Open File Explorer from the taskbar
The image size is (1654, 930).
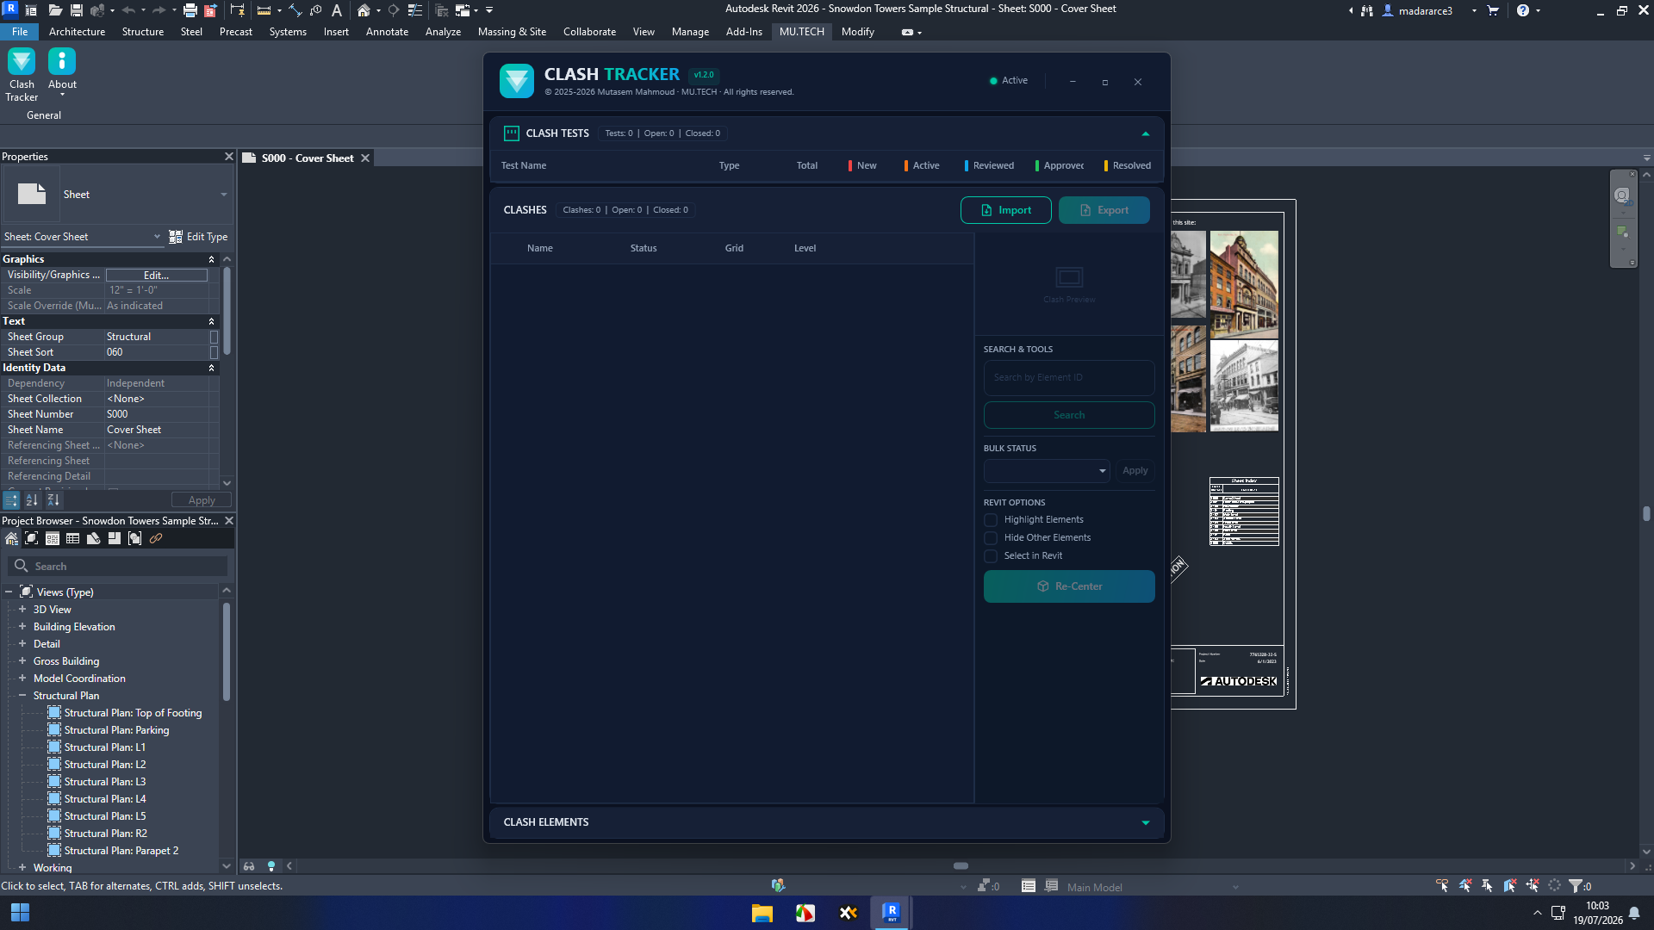coord(762,913)
